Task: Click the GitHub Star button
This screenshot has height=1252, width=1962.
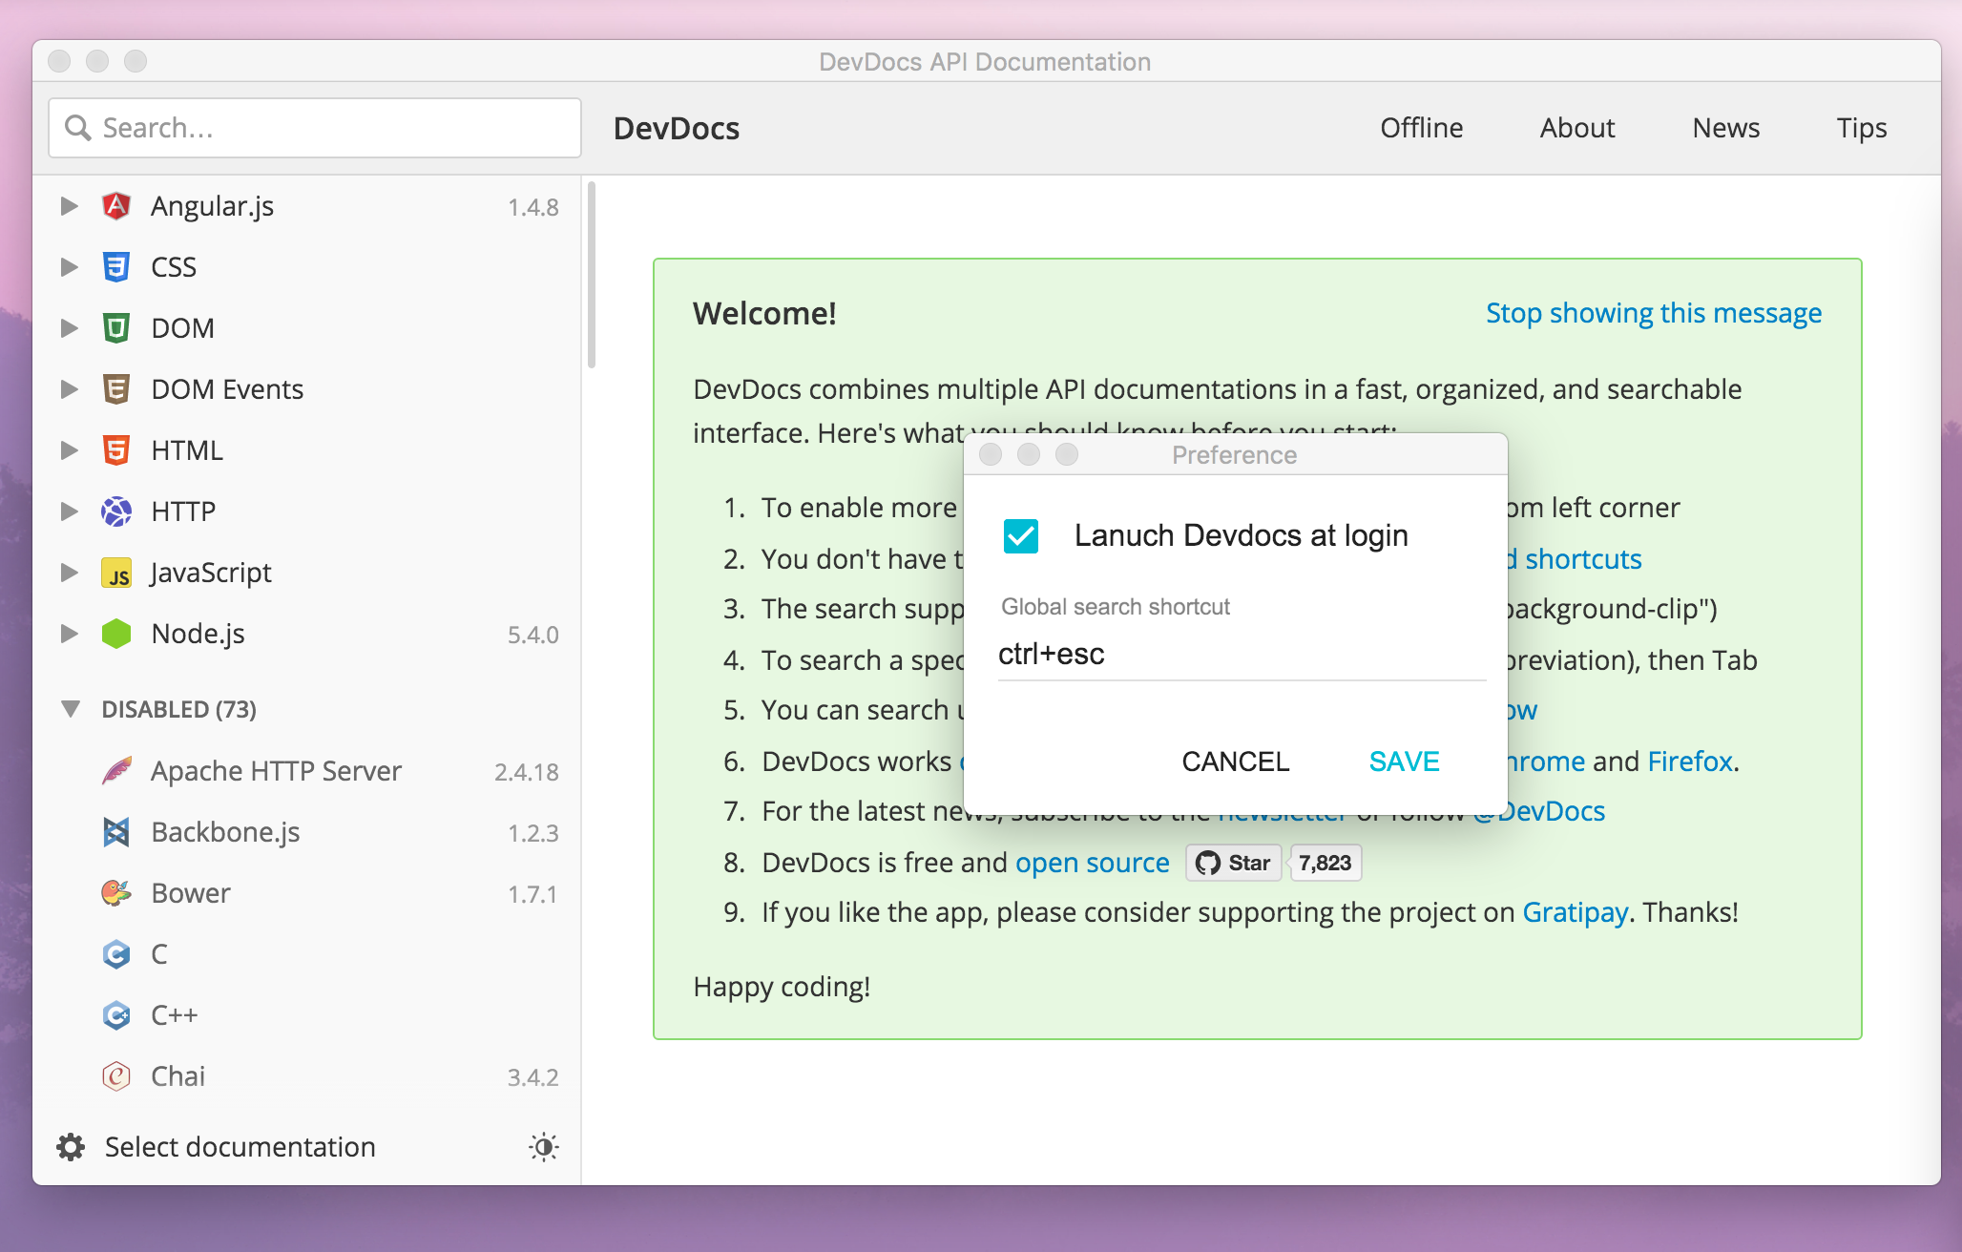Action: point(1234,863)
